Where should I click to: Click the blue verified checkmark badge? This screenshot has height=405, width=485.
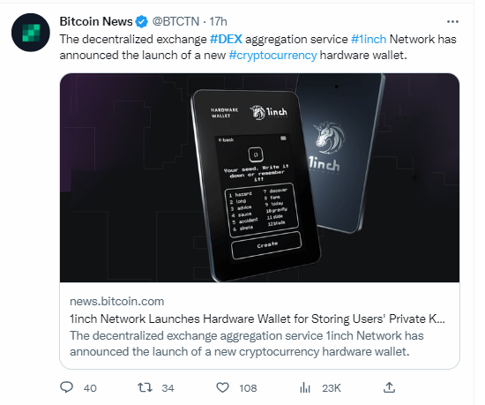[x=142, y=22]
